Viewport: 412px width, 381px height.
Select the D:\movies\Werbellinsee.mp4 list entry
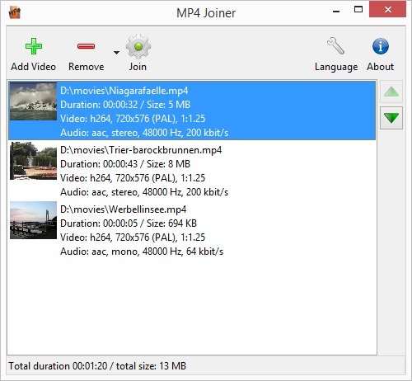(192, 230)
